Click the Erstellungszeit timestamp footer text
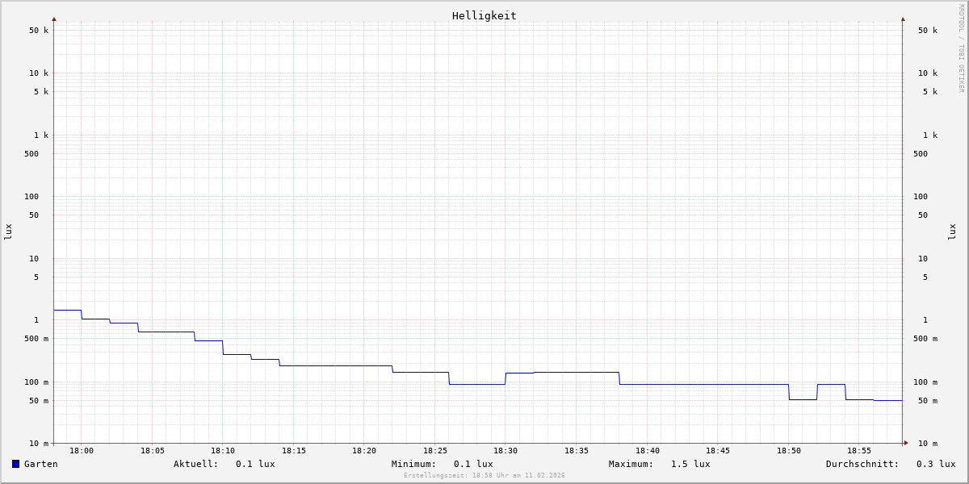 pyautogui.click(x=484, y=475)
